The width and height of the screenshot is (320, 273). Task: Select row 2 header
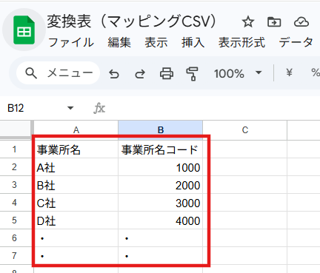click(x=14, y=167)
